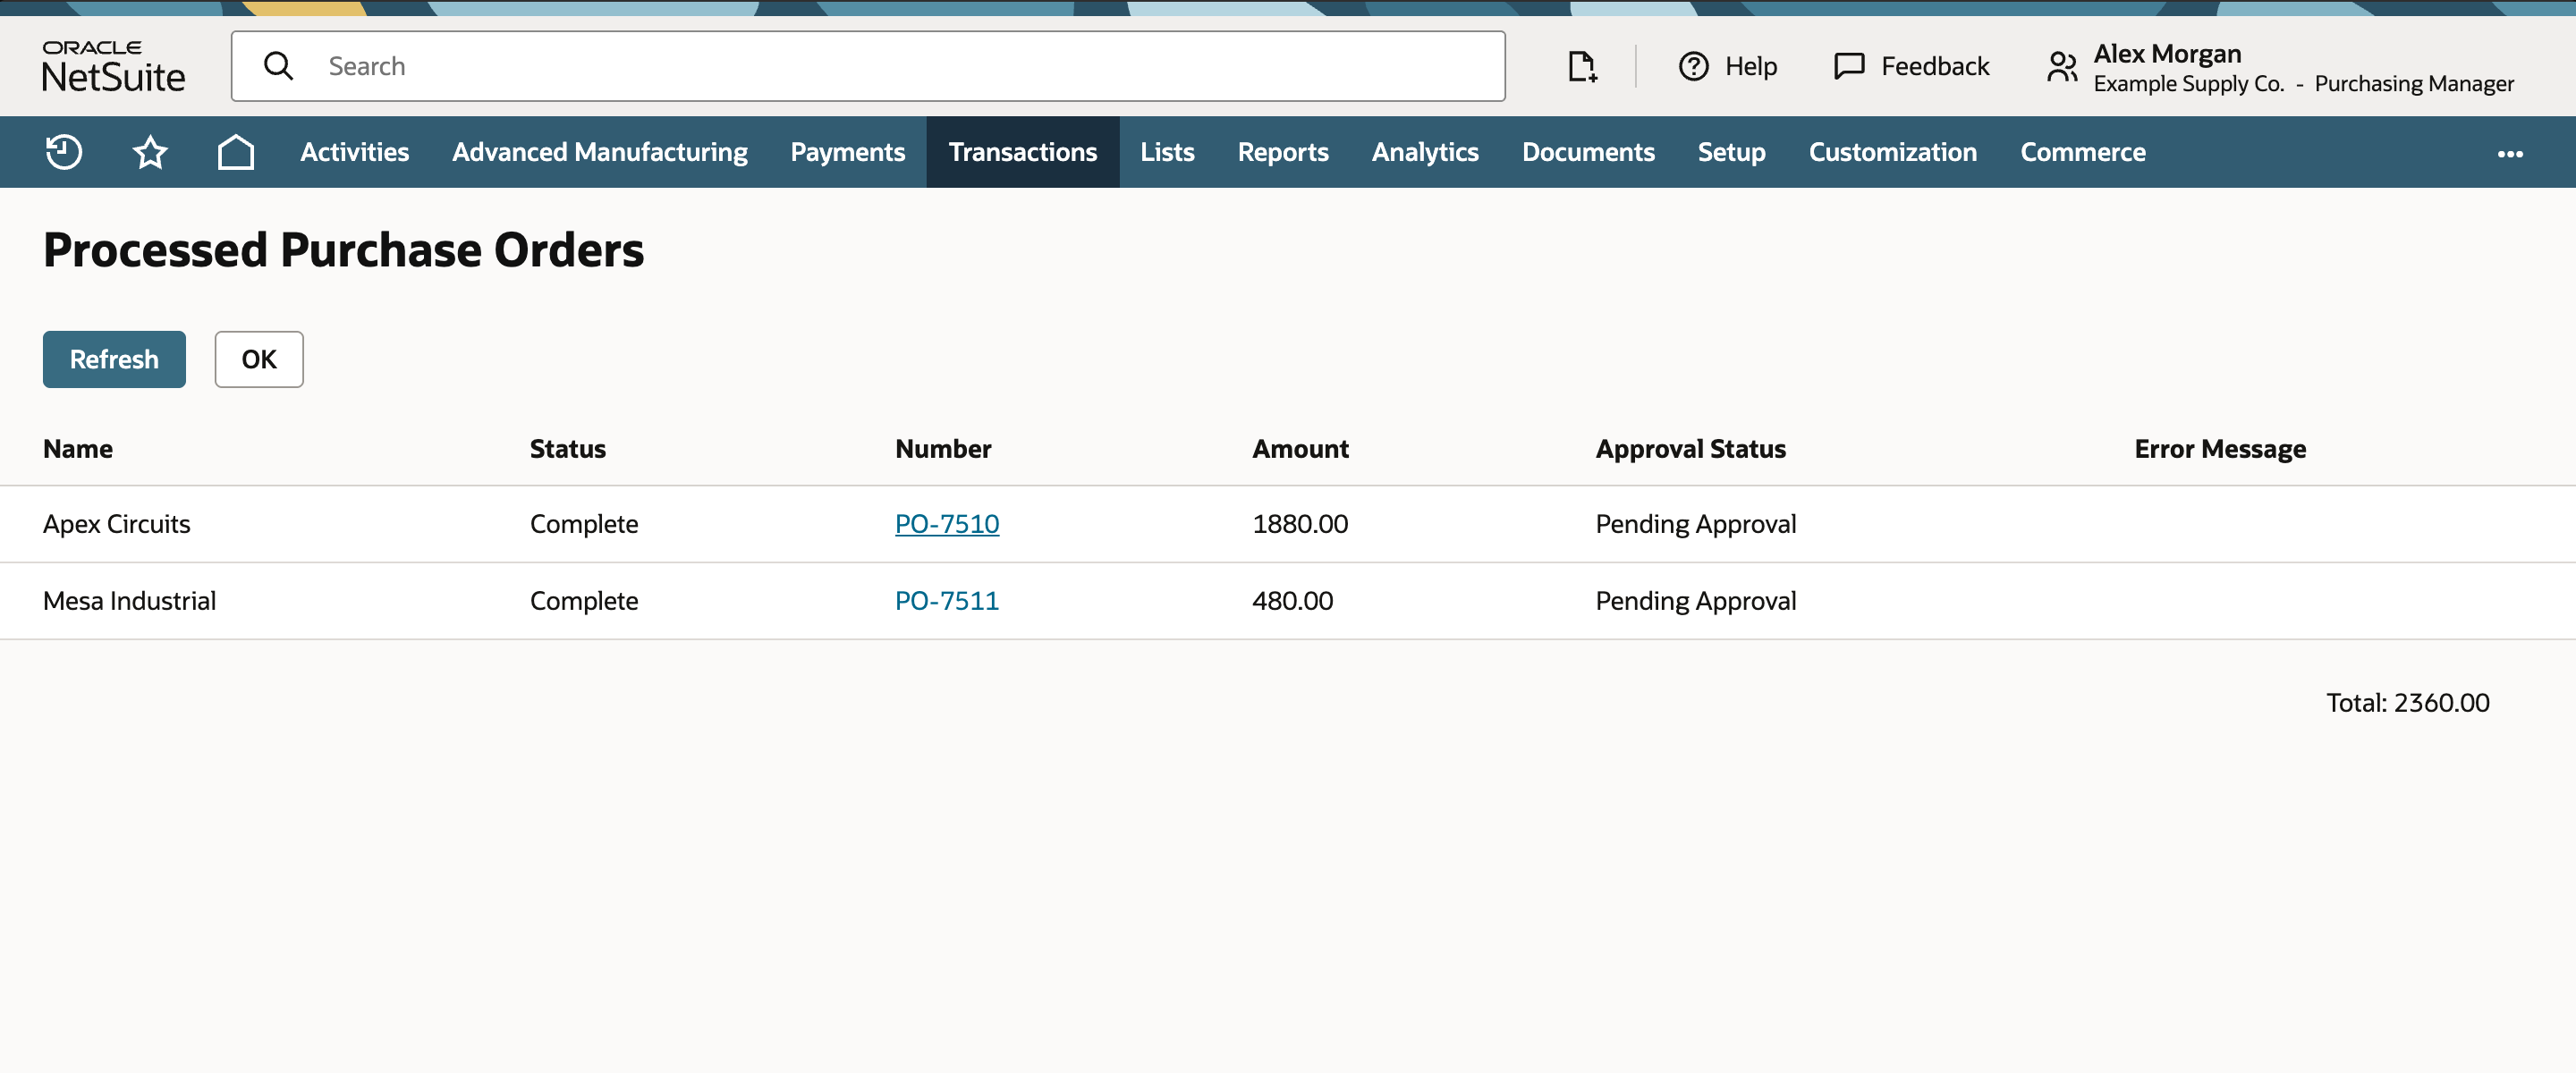Image resolution: width=2576 pixels, height=1073 pixels.
Task: Open purchase order PO-7510
Action: pyautogui.click(x=946, y=524)
